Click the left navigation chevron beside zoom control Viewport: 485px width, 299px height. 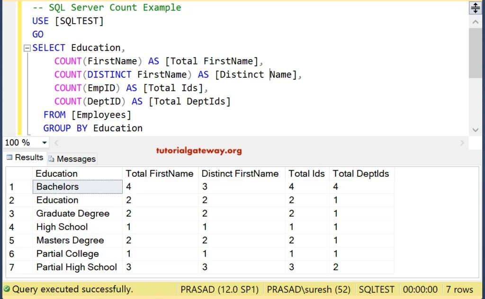(x=56, y=142)
